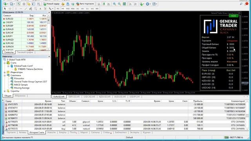Open the Журнал terminal tab
Viewport: 251px width, 141px height.
tap(146, 132)
